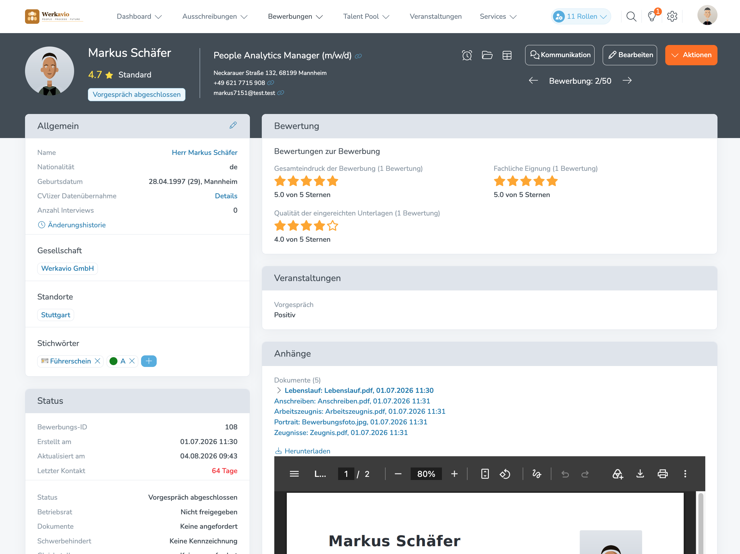Print the PDF document
Viewport: 740px width, 554px height.
662,474
